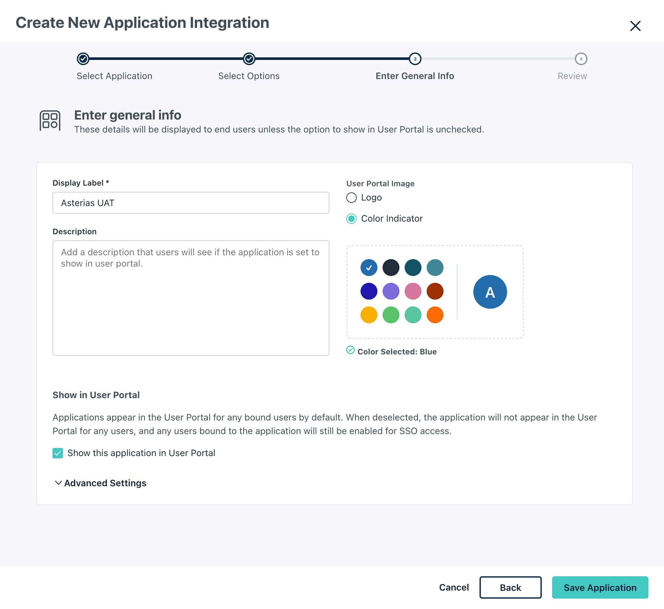Screen dimensions: 664x609
Task: Select the Color Indicator radio option
Action: [x=351, y=218]
